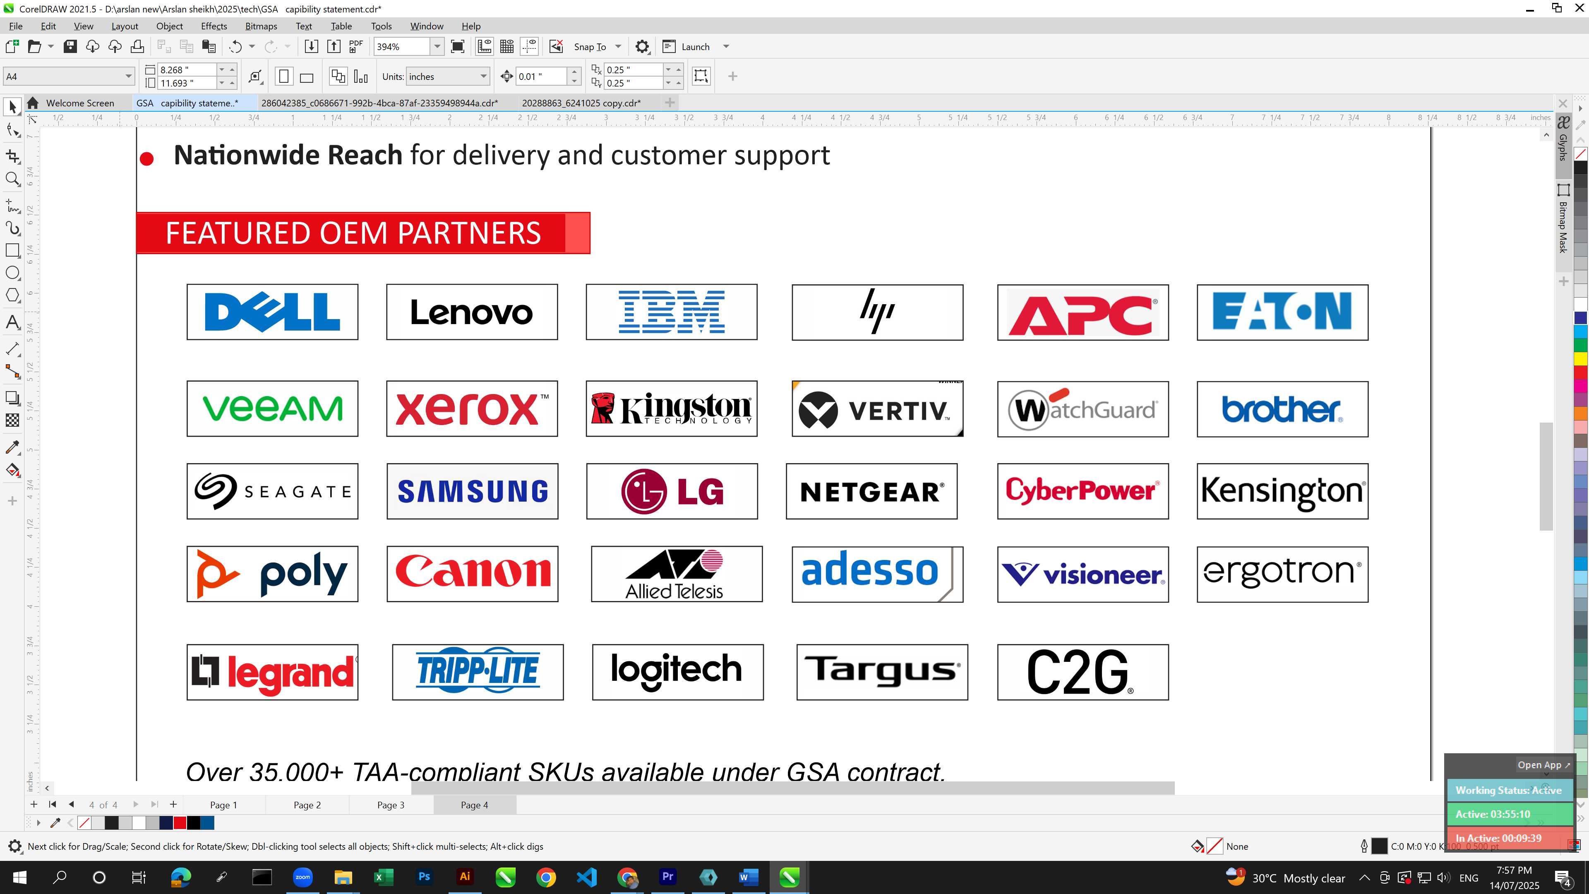This screenshot has height=894, width=1589.
Task: Expand the document palette flyout arrow
Action: click(x=38, y=822)
